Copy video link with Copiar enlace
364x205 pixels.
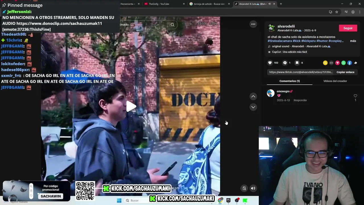click(x=345, y=72)
